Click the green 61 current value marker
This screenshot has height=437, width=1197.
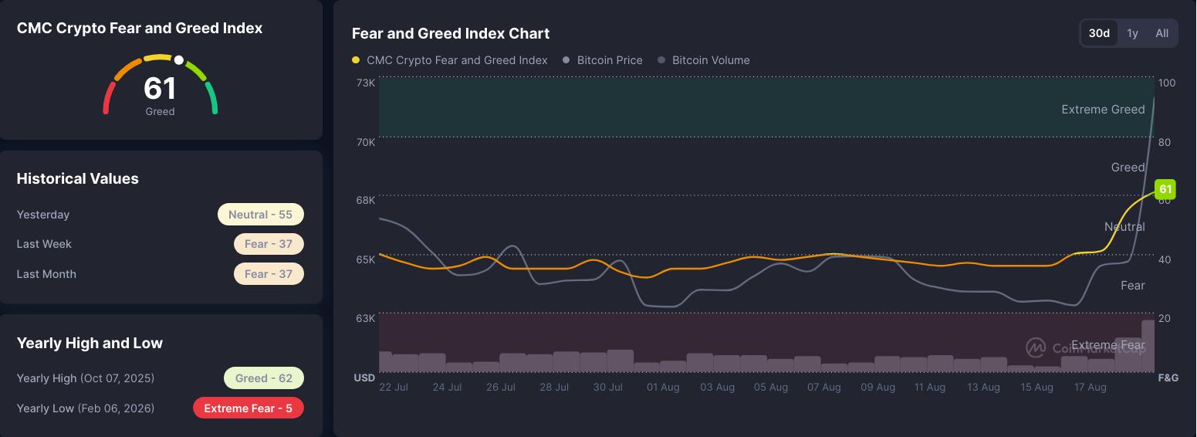pos(1165,189)
